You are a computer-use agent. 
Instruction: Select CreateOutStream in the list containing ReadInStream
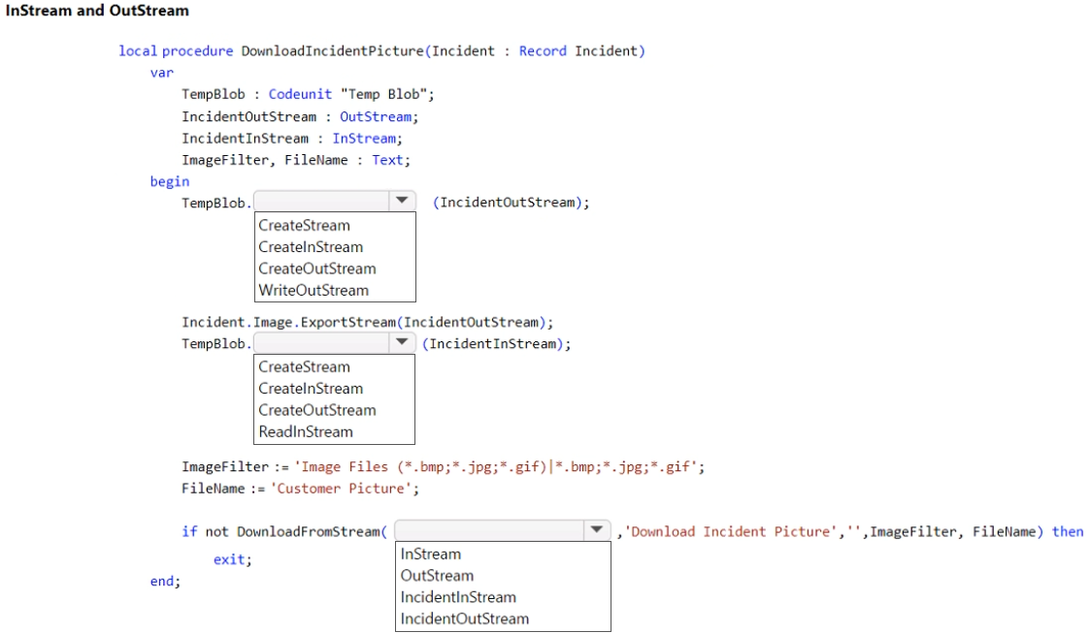316,410
